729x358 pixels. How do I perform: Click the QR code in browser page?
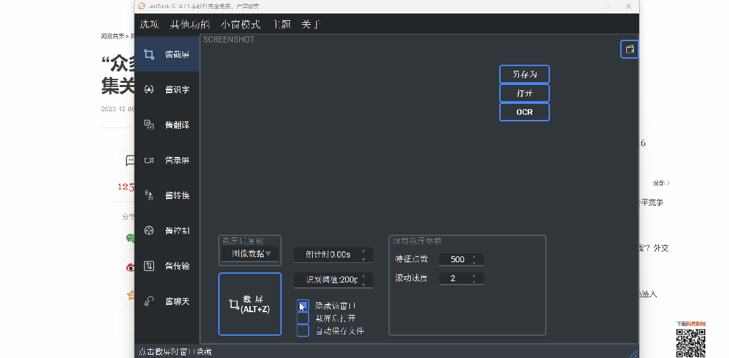690,342
